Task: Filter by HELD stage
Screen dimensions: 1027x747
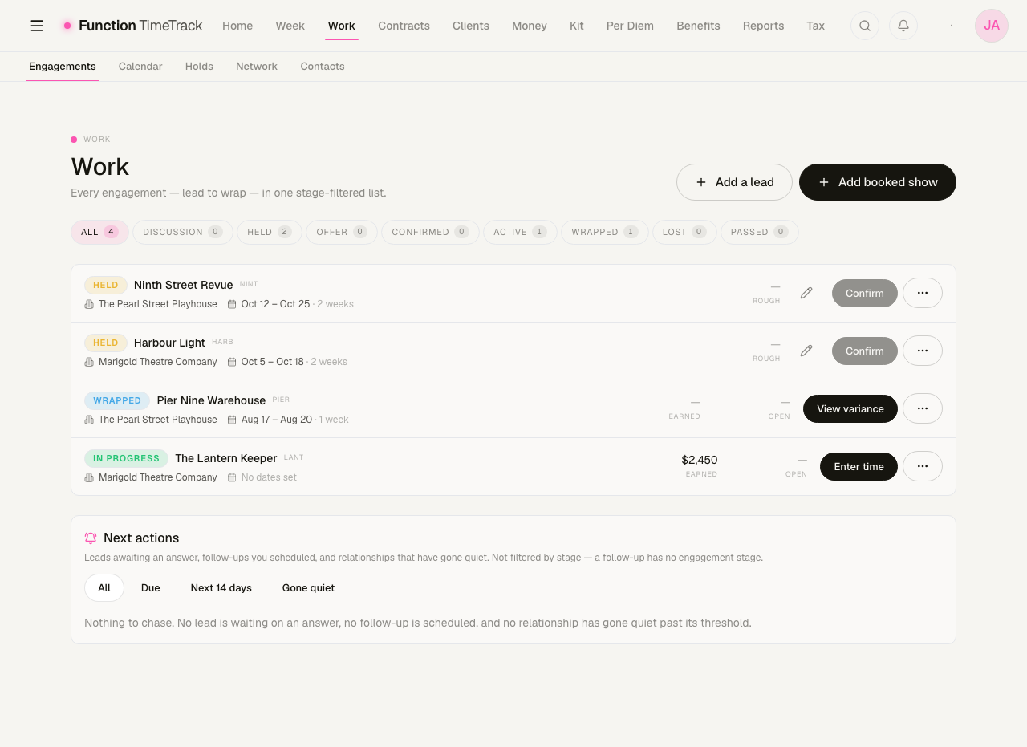Action: [x=270, y=232]
